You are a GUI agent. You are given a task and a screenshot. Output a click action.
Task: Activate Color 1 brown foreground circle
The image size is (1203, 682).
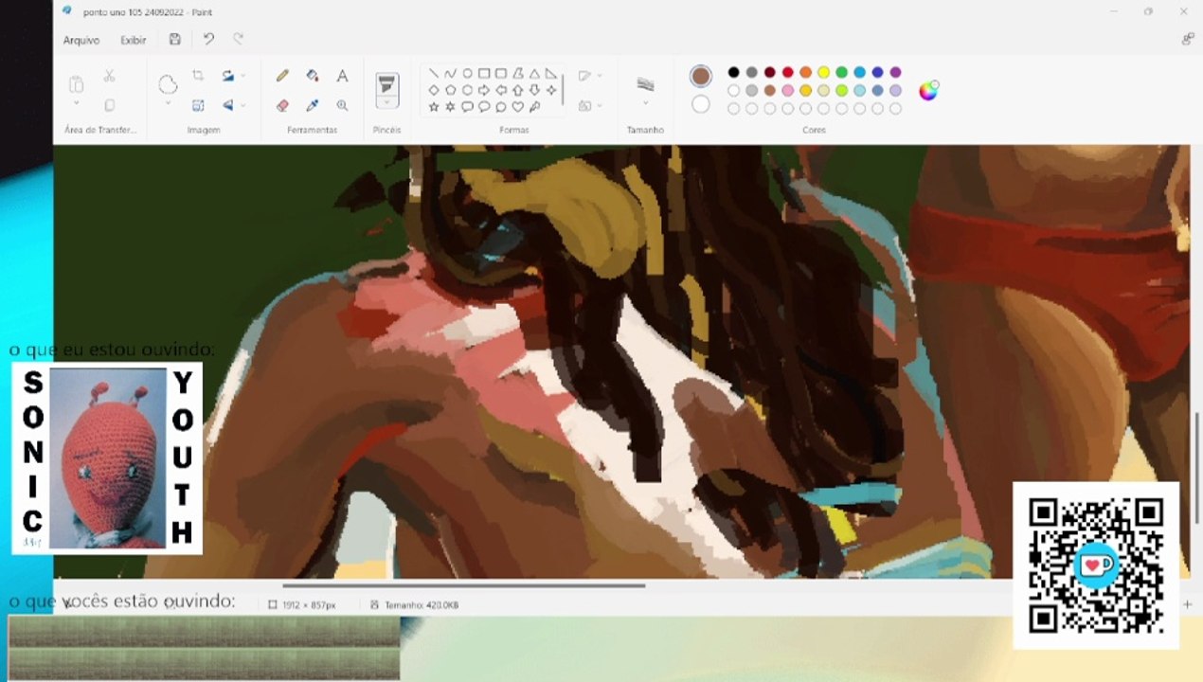tap(701, 76)
